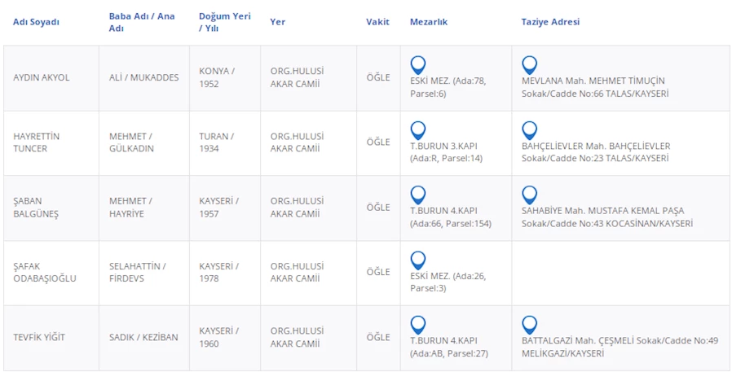
Task: Open map pin for Aydın Akyol's condolence address
Action: point(530,65)
